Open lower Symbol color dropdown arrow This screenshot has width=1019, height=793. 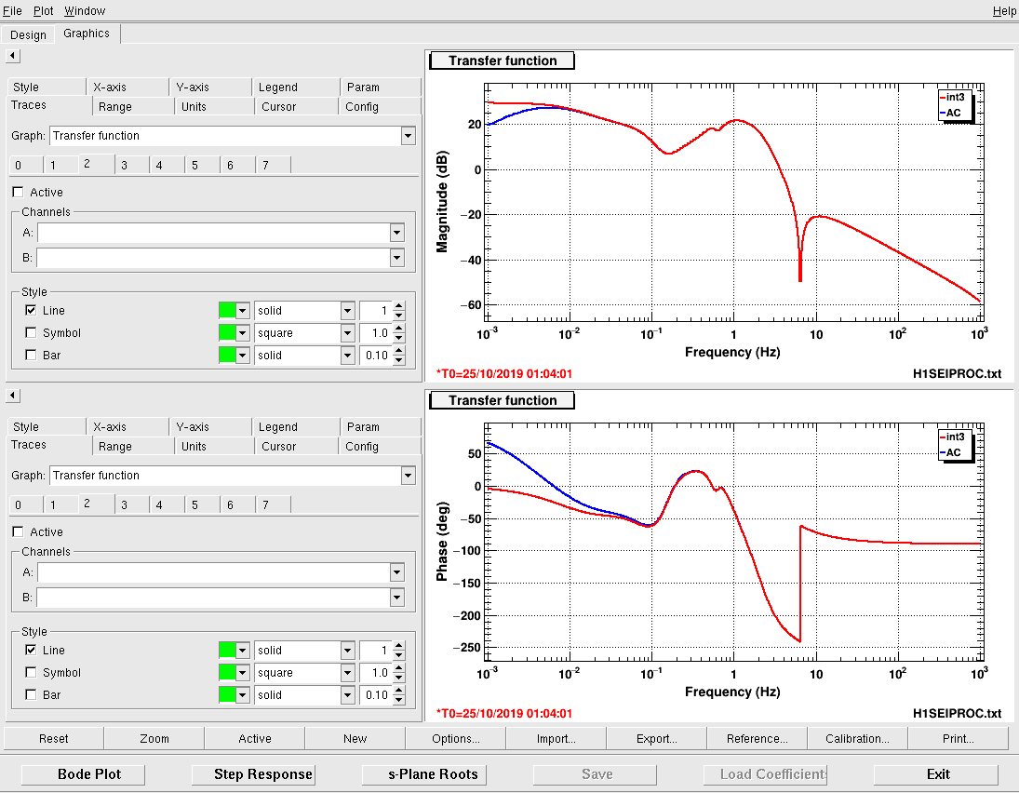point(242,673)
